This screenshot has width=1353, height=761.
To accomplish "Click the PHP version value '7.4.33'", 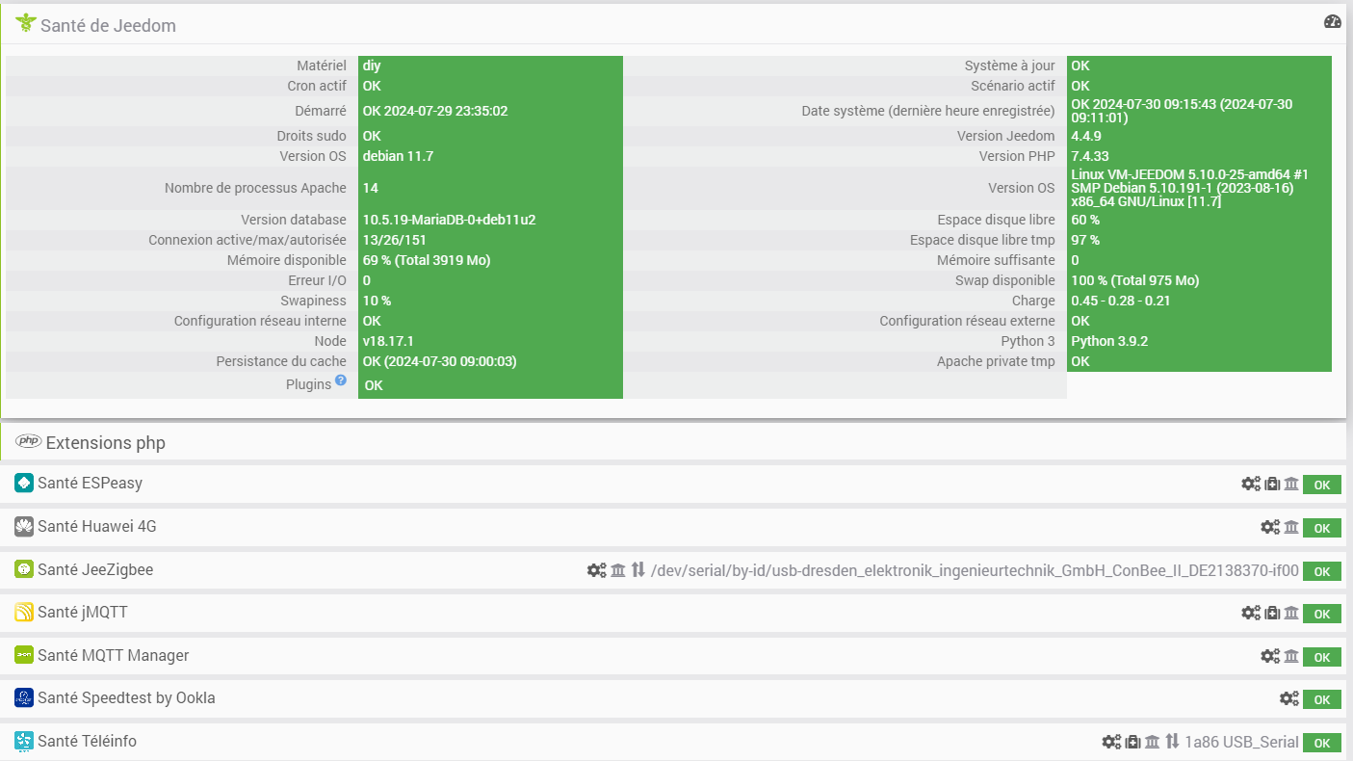I will [x=1090, y=156].
